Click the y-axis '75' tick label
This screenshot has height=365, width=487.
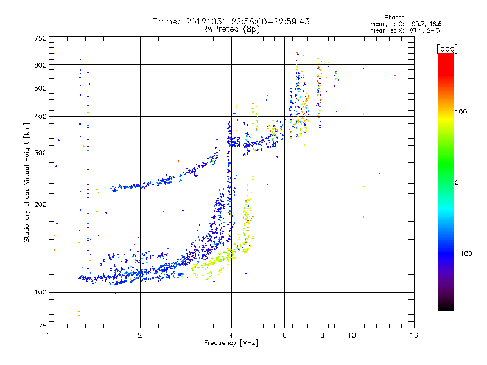[43, 326]
